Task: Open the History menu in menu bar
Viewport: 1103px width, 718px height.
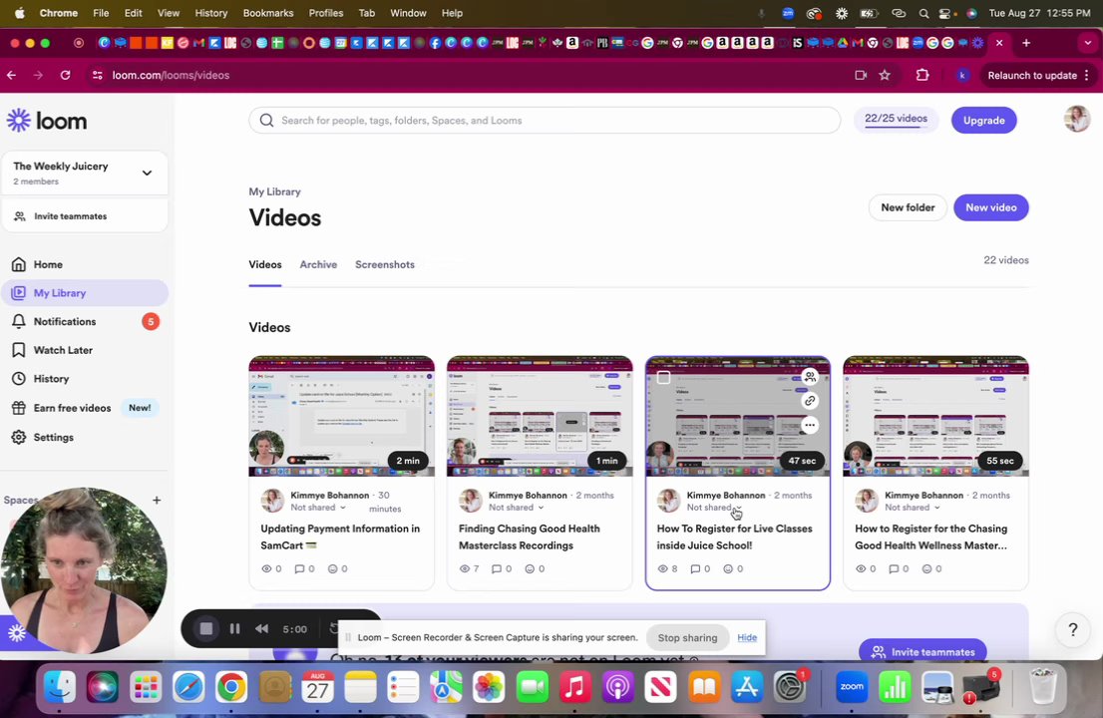Action: click(211, 13)
